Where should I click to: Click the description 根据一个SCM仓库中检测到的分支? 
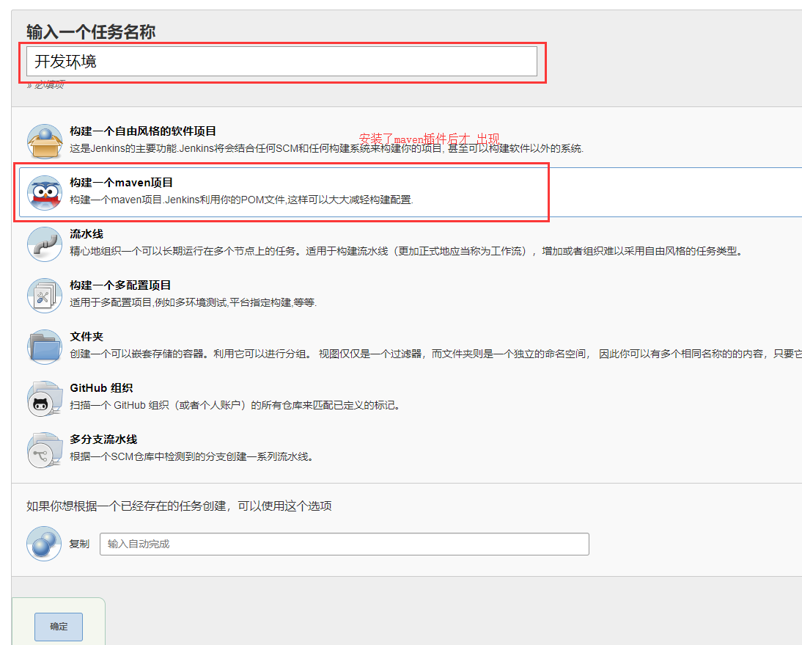(191, 456)
